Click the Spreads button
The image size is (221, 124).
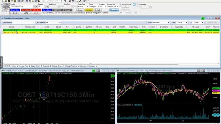[x=68, y=10]
